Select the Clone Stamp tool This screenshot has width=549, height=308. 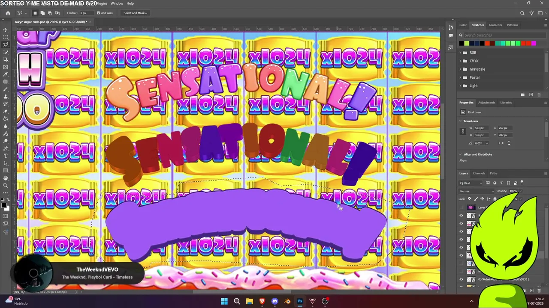click(6, 97)
